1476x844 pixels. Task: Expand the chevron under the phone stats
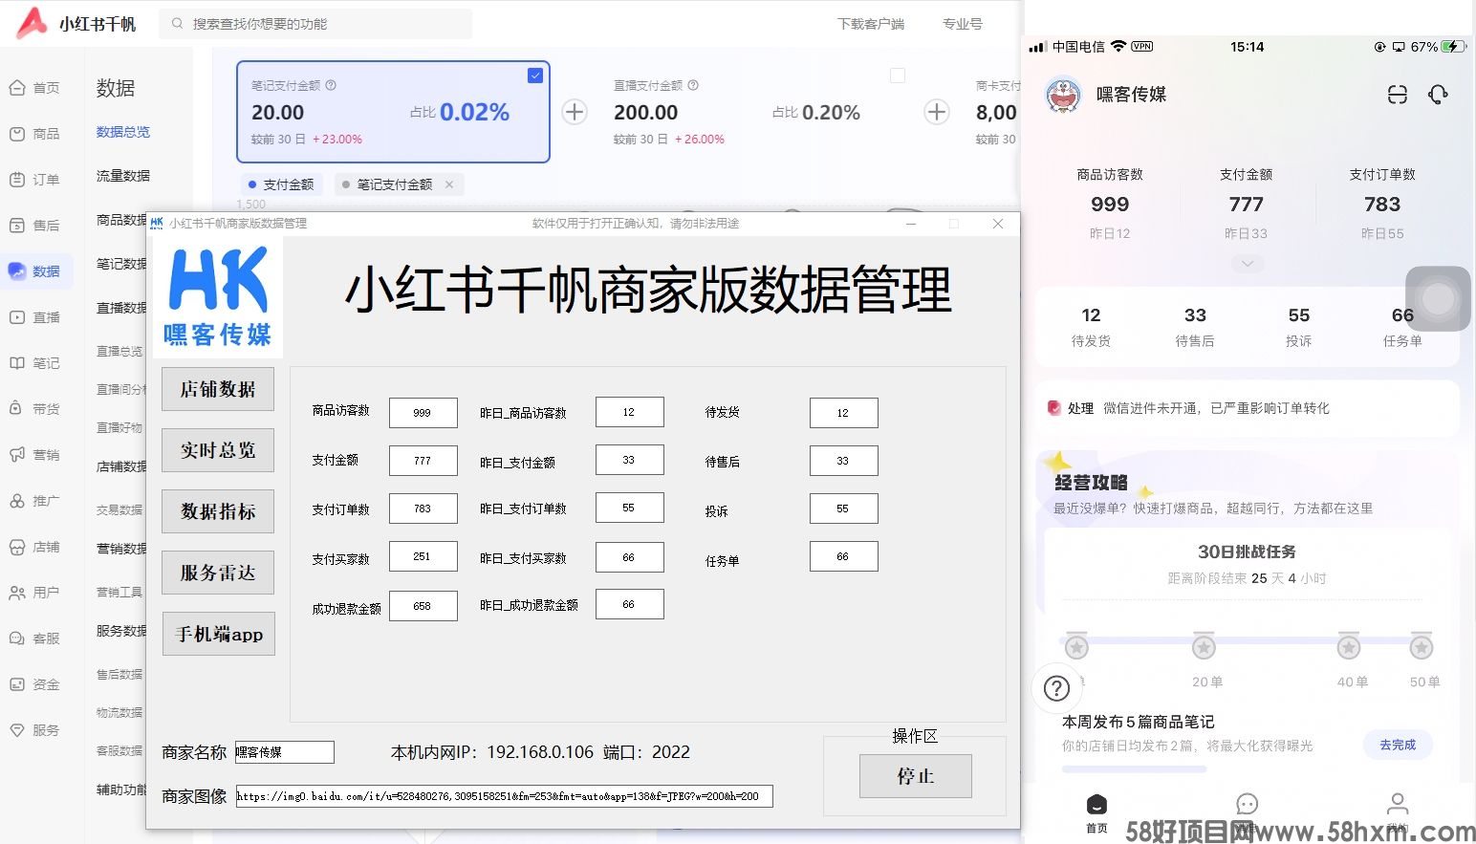tap(1247, 264)
